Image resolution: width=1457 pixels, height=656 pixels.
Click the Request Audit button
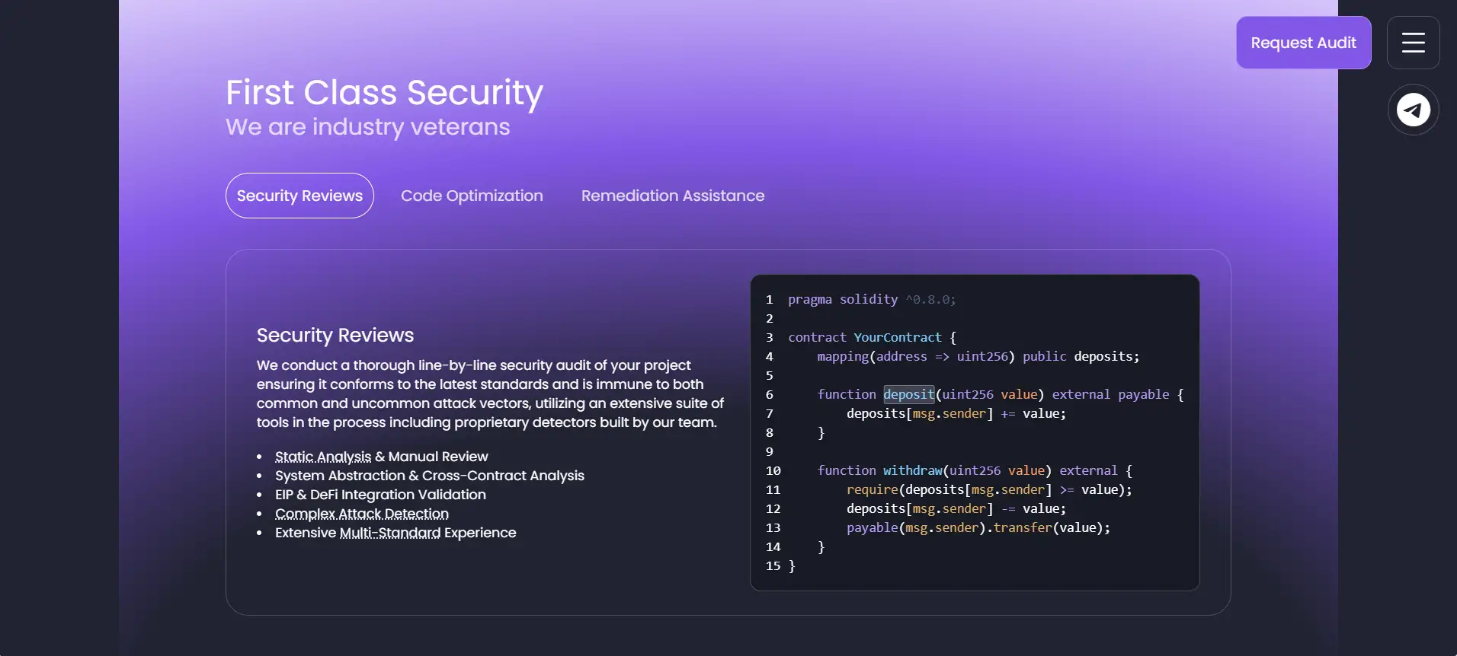click(x=1303, y=43)
